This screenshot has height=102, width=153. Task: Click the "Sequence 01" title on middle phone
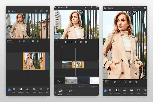tap(63, 7)
